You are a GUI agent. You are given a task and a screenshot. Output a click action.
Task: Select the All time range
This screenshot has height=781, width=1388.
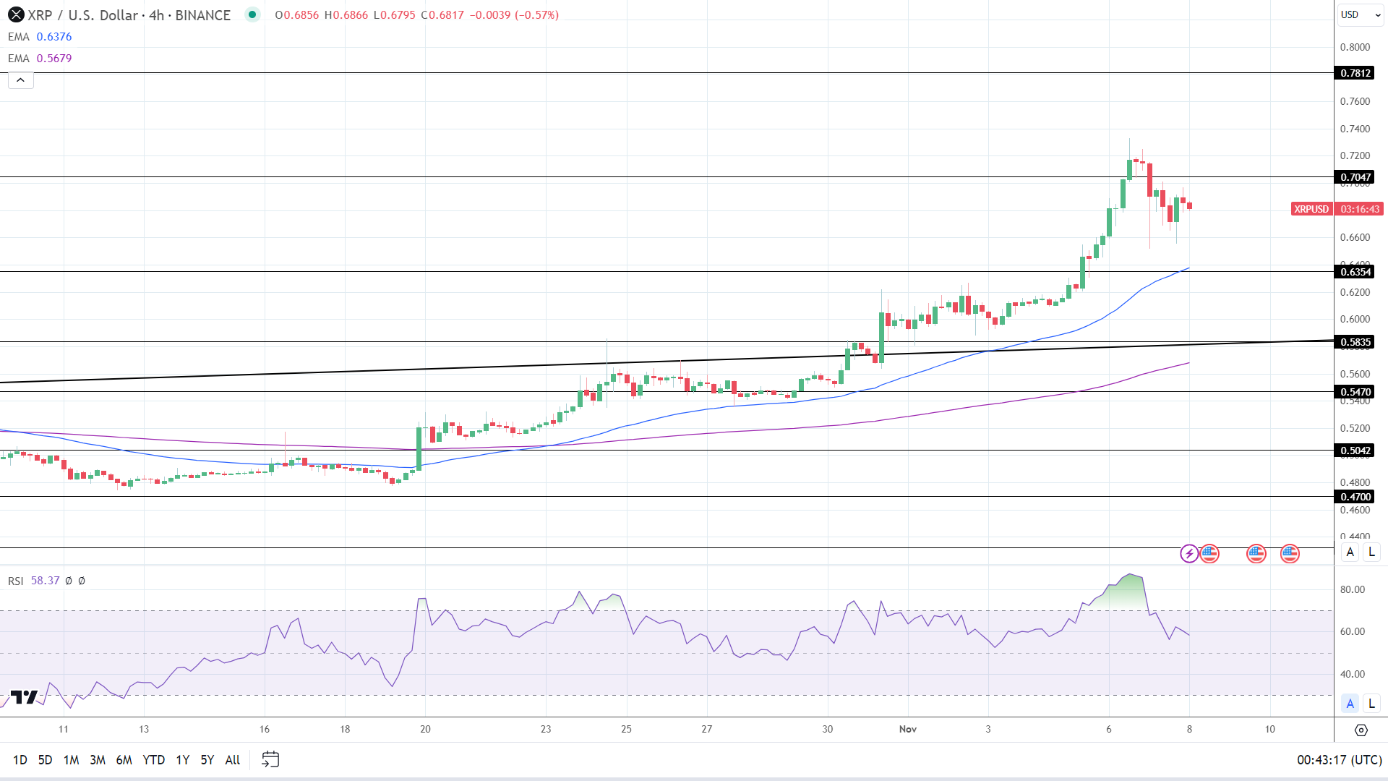point(233,759)
